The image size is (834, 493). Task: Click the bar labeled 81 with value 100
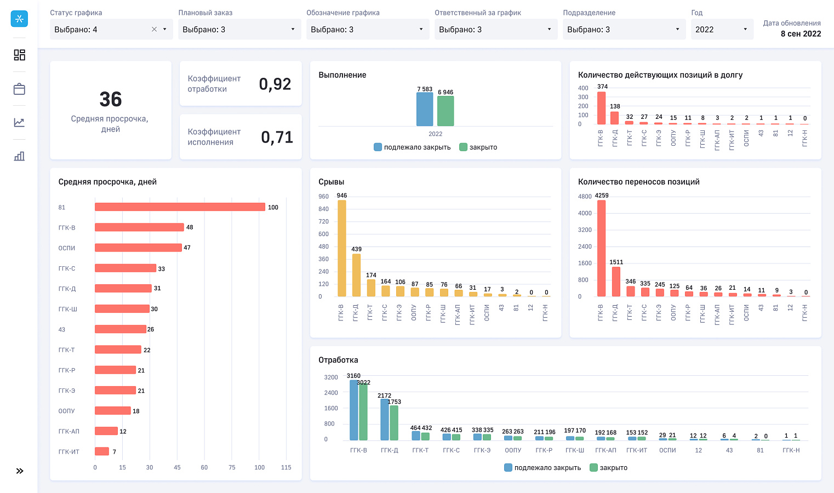pyautogui.click(x=180, y=207)
